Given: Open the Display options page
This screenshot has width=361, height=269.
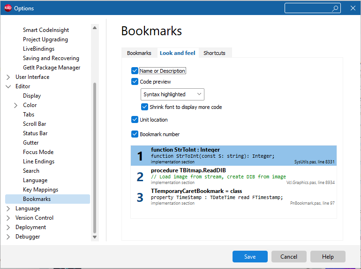Looking at the screenshot, I should coord(32,96).
